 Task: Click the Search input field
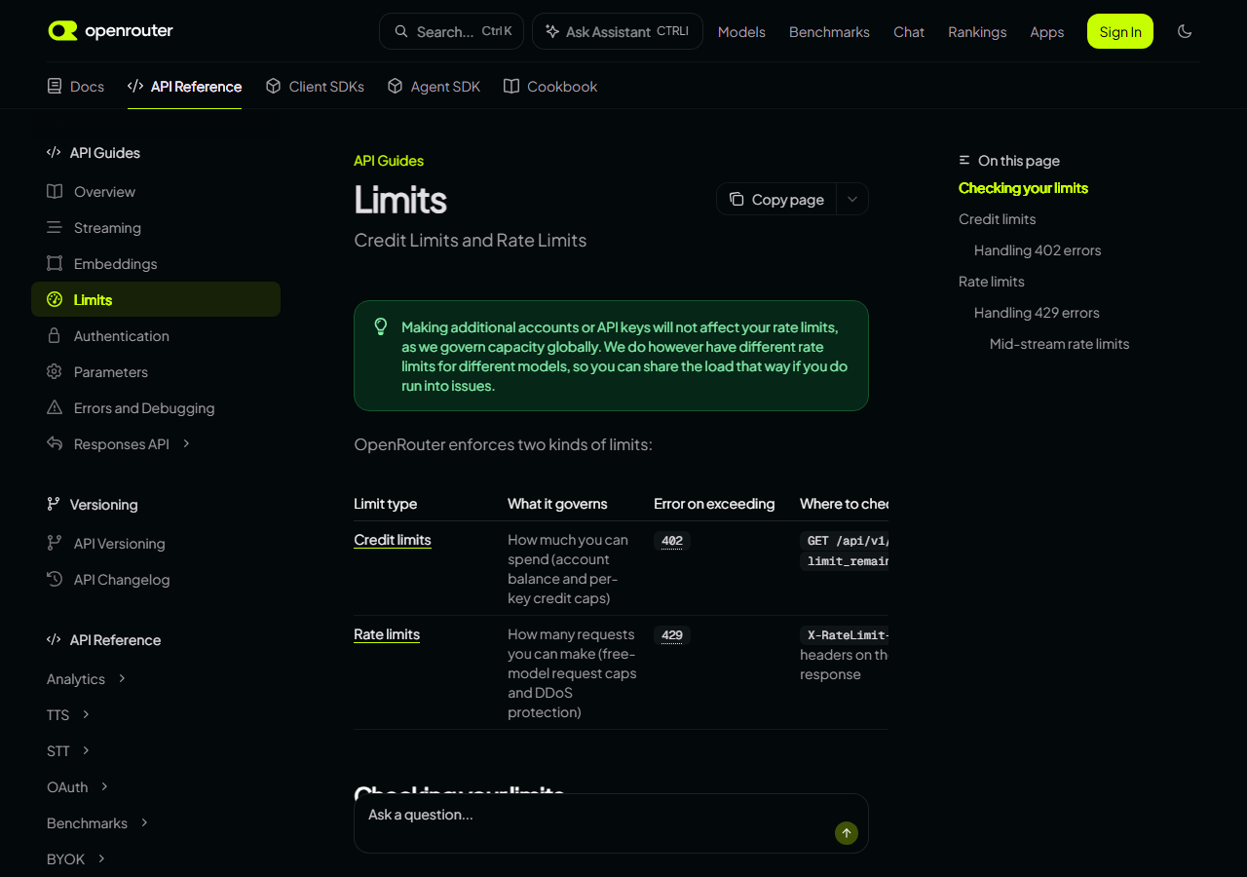(x=451, y=31)
